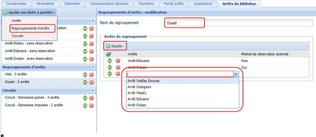Click the Non cell for Arrêt Estuaire
The image size is (316, 137).
(x=273, y=61)
